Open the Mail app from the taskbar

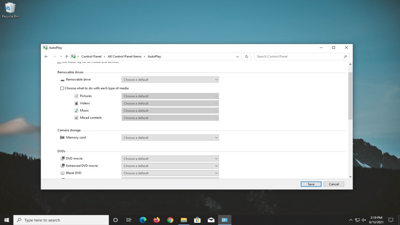tap(211, 220)
